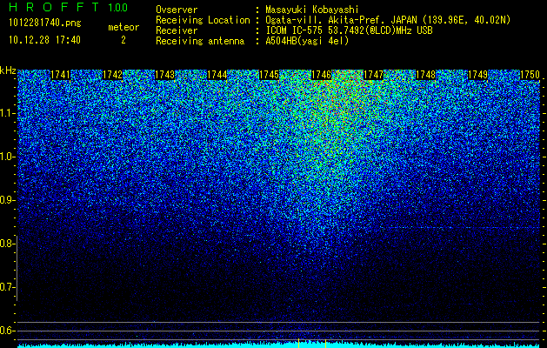Select the Ogata-vill. Akita-Pref. JAPAN location text
Image resolution: width=547 pixels, height=348 pixels.
(388, 20)
